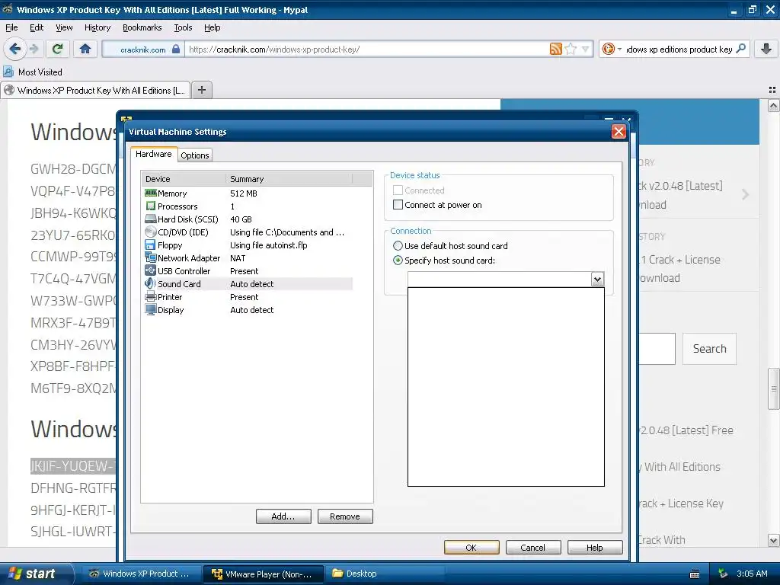Click the tray icon next to clock
The image size is (780, 585).
pyautogui.click(x=724, y=574)
